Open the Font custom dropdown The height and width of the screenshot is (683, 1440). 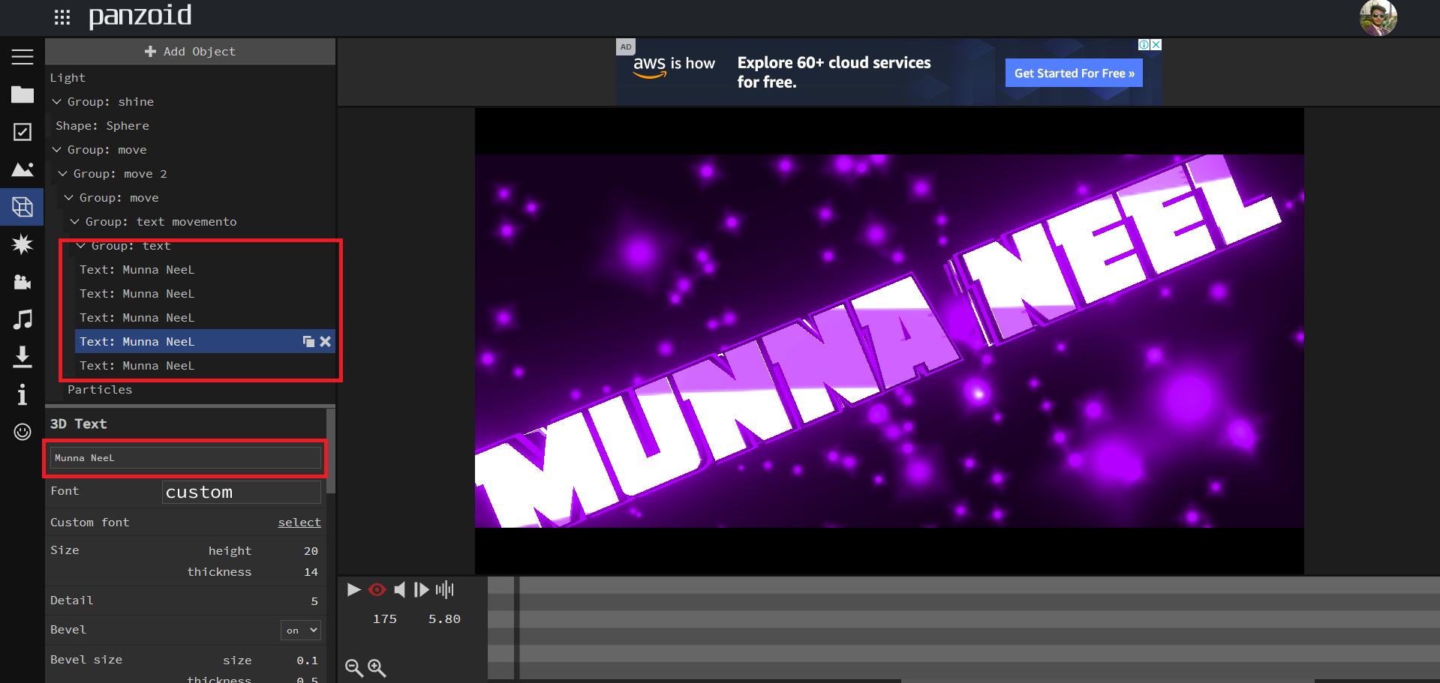pos(241,493)
